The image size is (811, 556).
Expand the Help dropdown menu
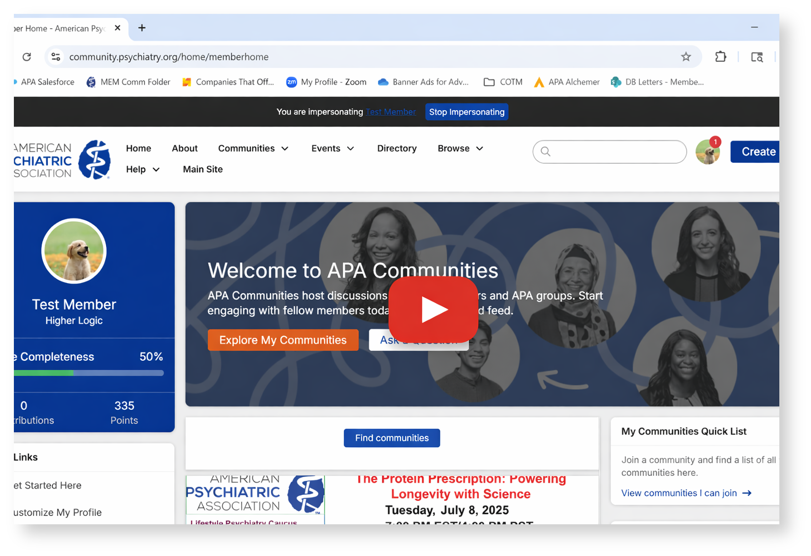pos(143,170)
